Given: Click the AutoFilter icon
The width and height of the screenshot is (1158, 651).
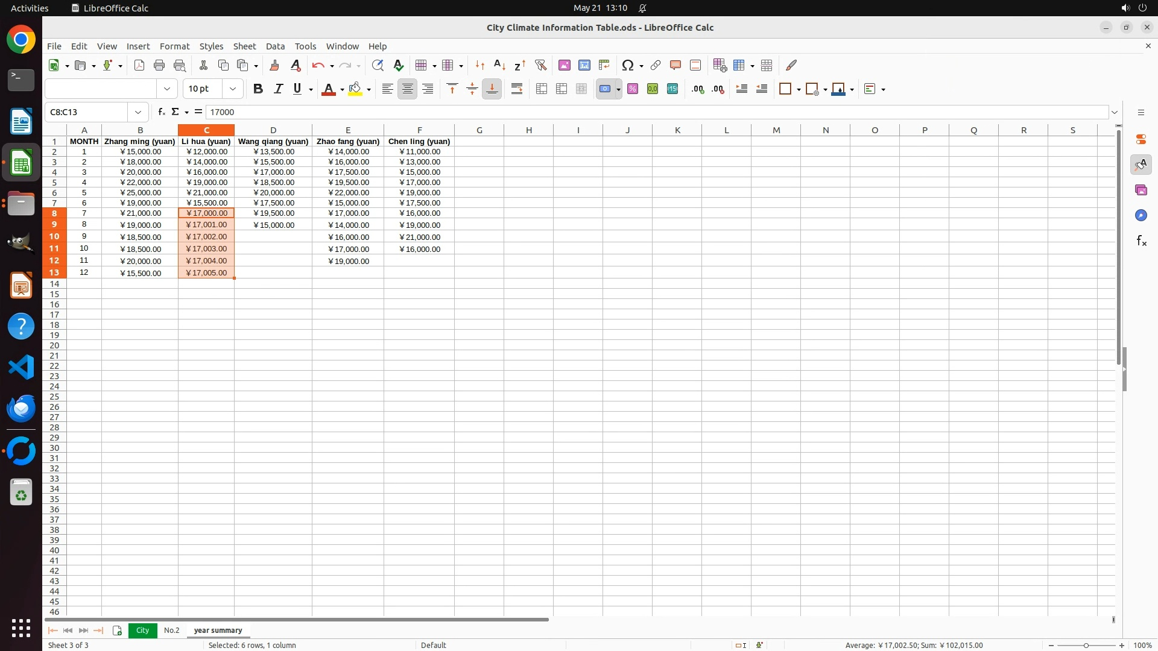Looking at the screenshot, I should (x=540, y=65).
